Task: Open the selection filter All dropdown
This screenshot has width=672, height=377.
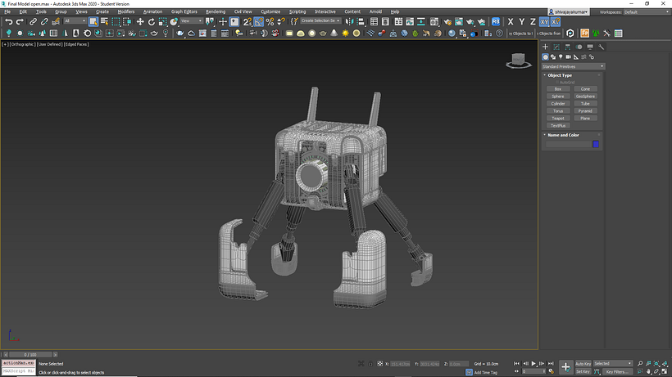Action: [x=75, y=21]
